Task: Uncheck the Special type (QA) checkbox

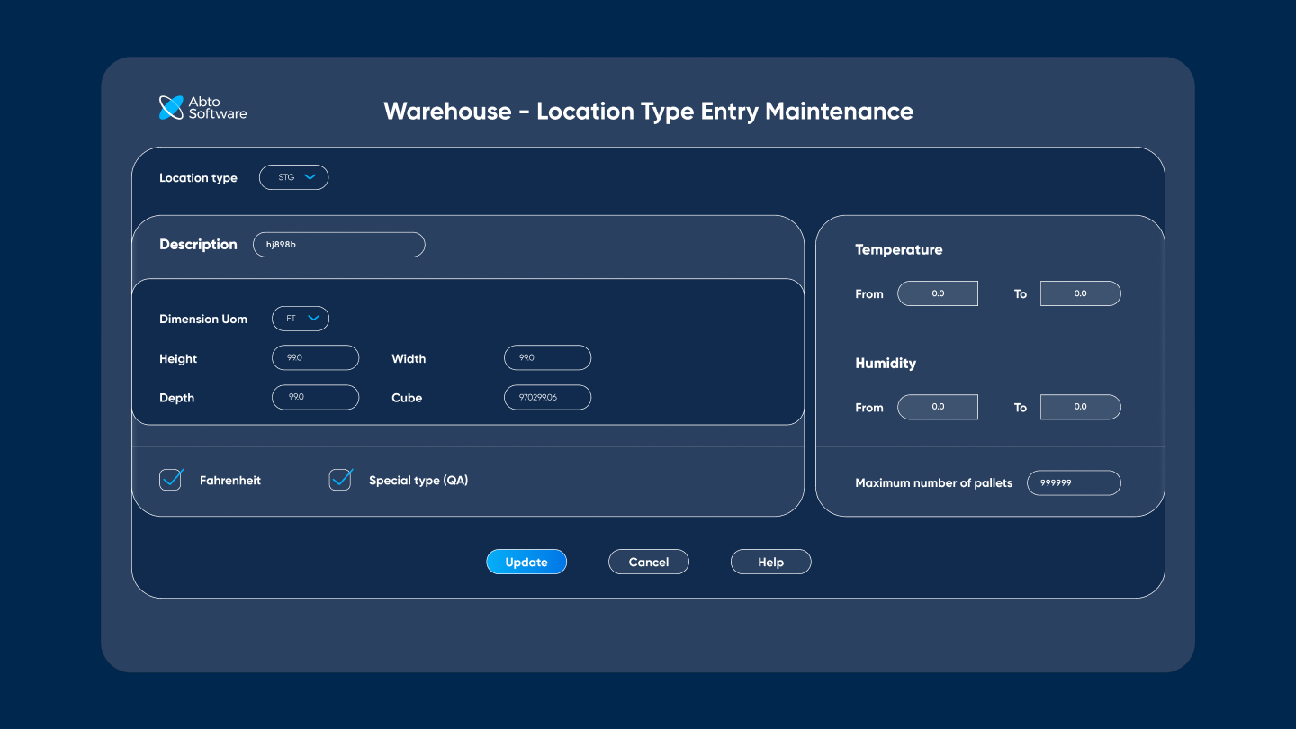Action: tap(340, 480)
